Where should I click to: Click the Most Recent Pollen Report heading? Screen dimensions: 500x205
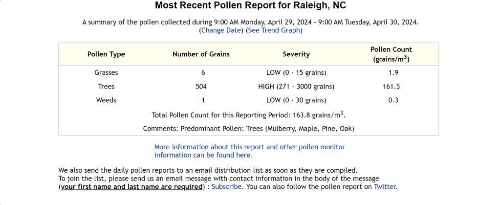point(250,6)
